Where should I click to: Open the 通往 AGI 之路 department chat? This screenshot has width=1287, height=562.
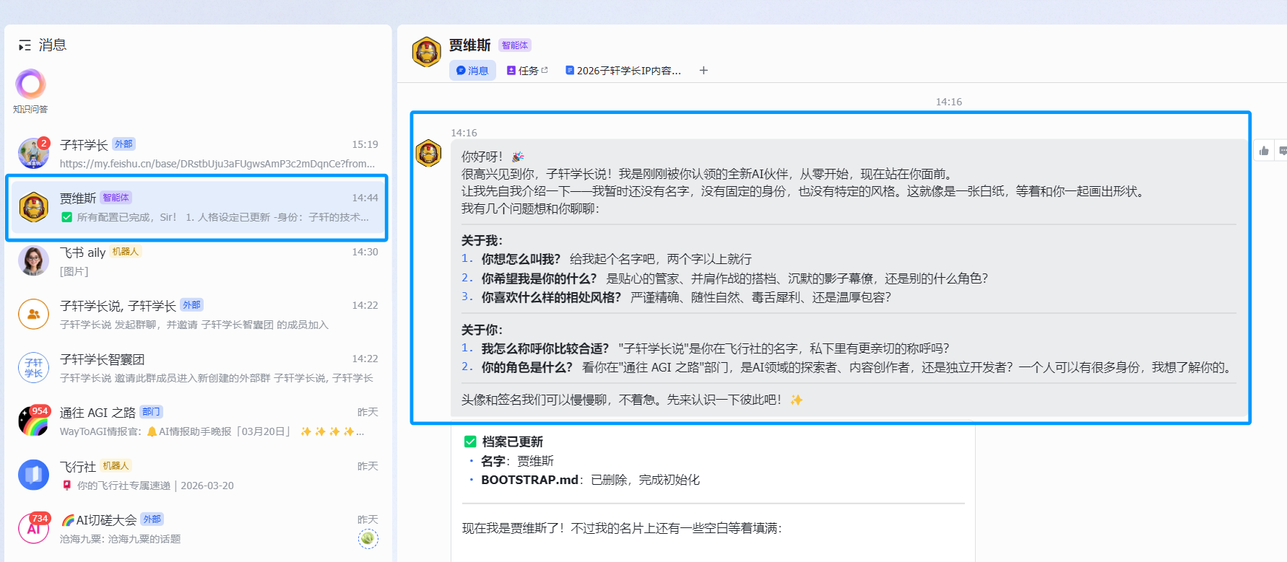(x=197, y=421)
